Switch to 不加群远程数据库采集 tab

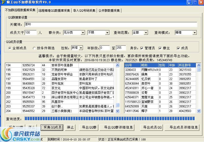tap(20, 10)
